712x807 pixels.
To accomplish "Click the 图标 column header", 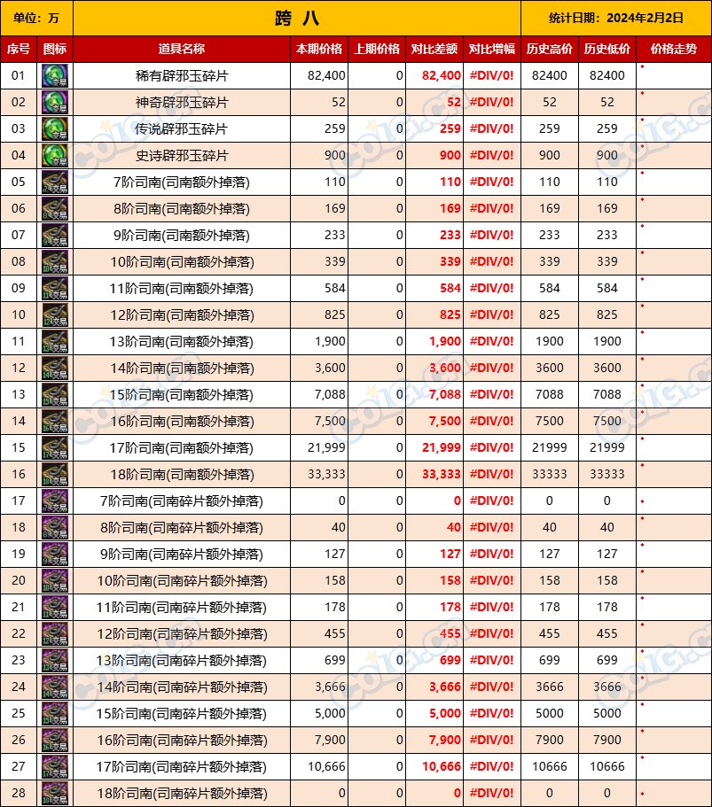I will tap(55, 49).
